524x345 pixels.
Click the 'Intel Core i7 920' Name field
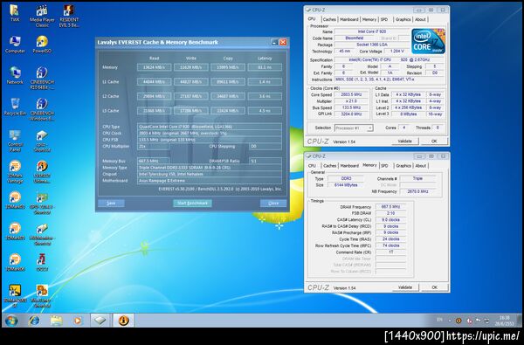(x=372, y=31)
